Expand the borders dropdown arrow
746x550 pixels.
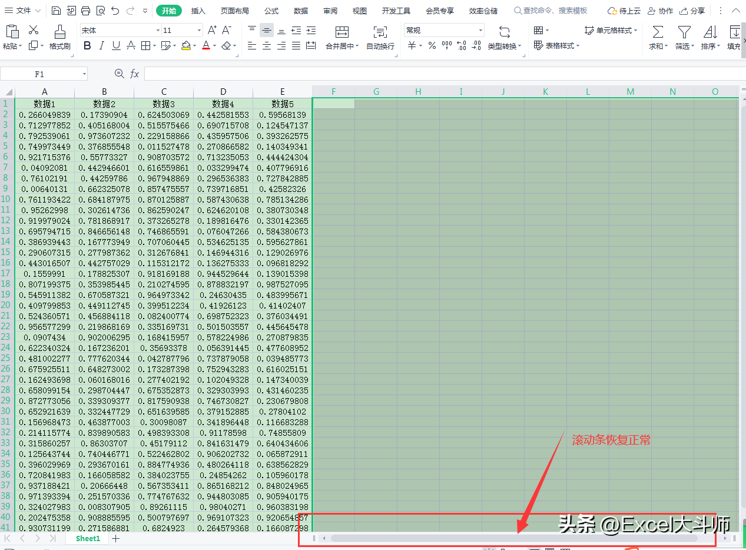(x=154, y=45)
